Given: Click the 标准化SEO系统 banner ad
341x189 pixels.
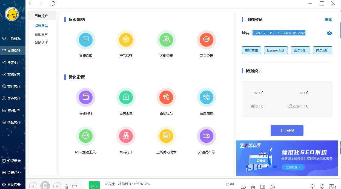Looking at the screenshot, I should pos(287,158).
